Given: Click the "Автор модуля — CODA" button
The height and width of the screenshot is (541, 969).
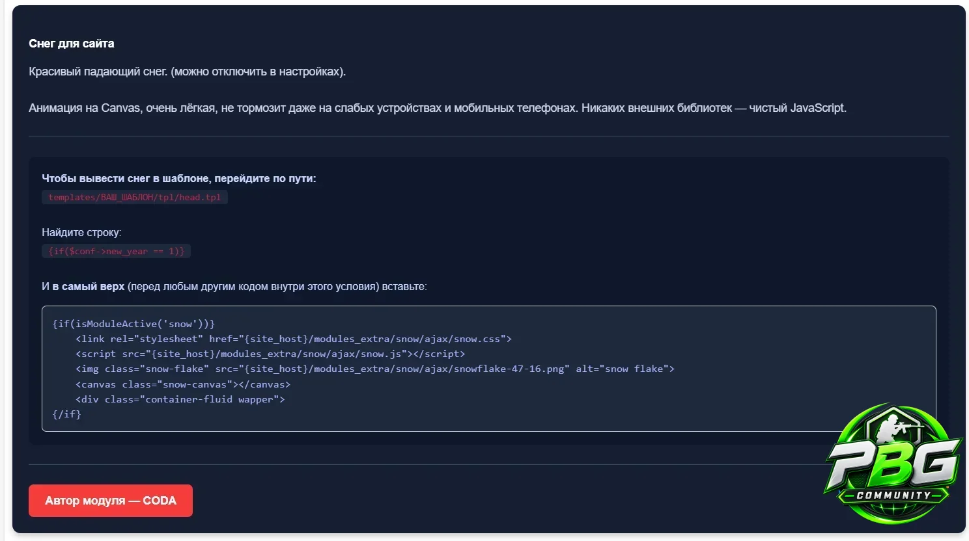Looking at the screenshot, I should click(x=111, y=501).
